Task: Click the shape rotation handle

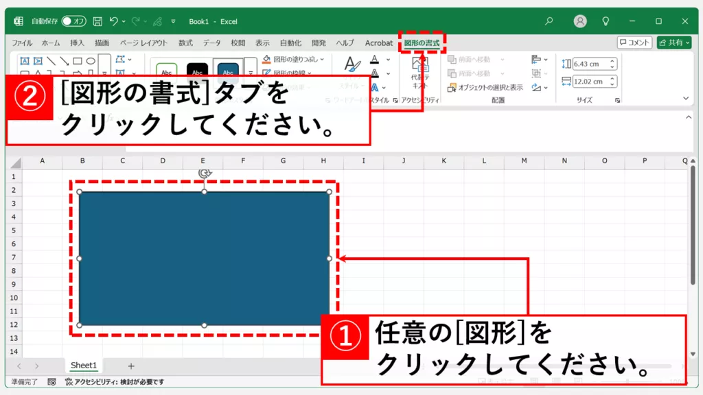Action: click(205, 173)
